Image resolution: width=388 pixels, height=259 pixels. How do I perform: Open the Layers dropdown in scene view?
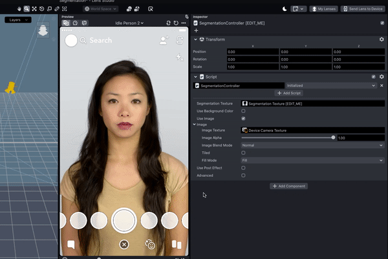(18, 20)
